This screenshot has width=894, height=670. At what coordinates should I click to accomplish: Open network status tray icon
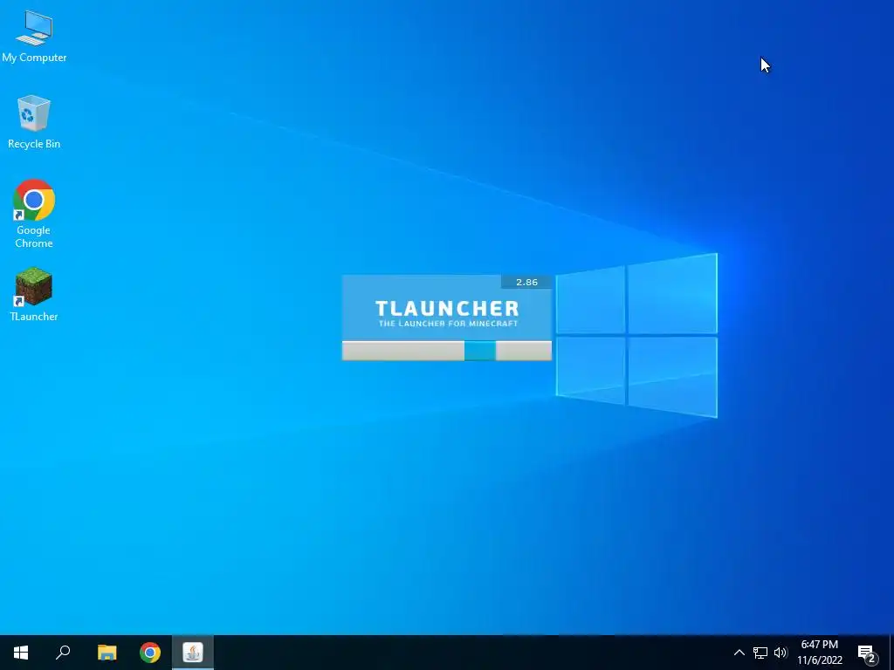pos(760,653)
